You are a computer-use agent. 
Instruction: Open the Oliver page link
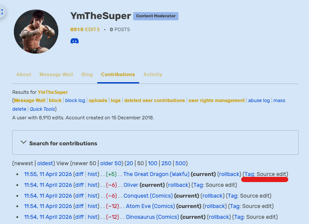pos(131,185)
